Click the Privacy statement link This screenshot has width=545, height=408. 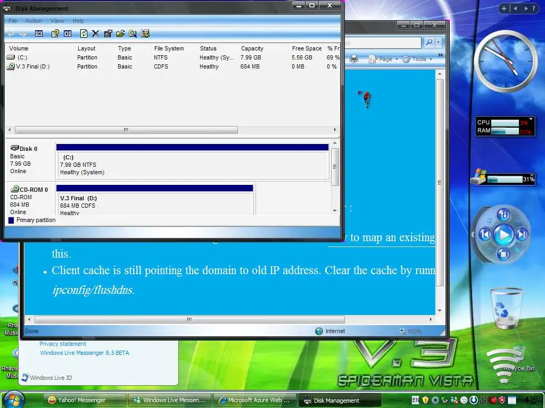coord(63,344)
